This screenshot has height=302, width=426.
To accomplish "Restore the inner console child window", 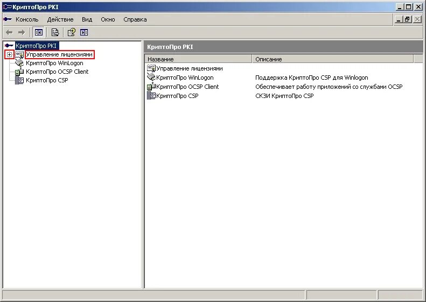I will pos(407,19).
